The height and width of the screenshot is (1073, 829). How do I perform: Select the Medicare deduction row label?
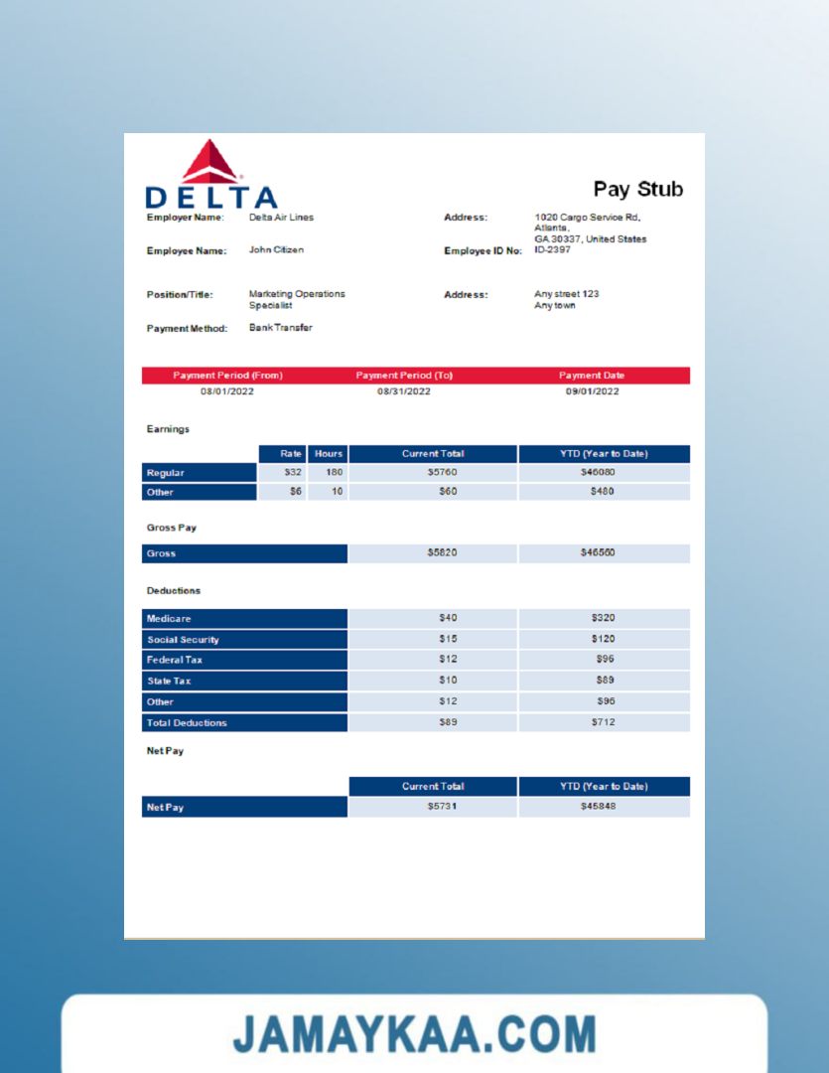click(169, 619)
